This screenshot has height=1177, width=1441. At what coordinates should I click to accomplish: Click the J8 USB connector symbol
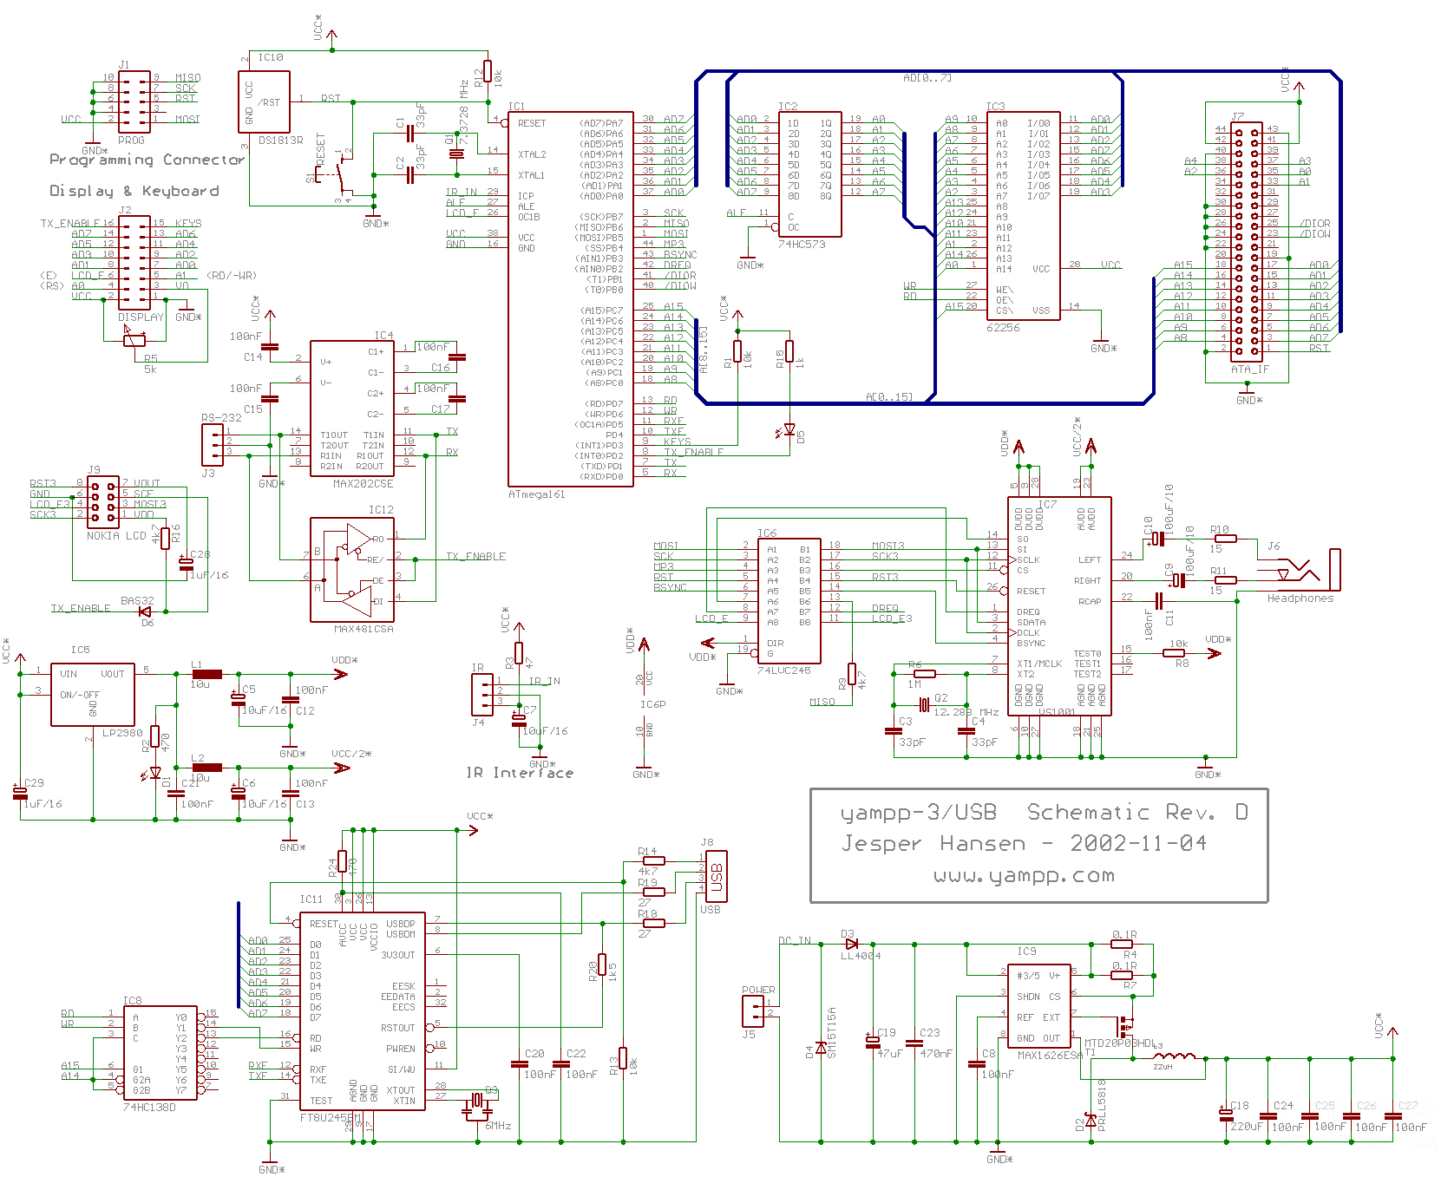(x=717, y=876)
